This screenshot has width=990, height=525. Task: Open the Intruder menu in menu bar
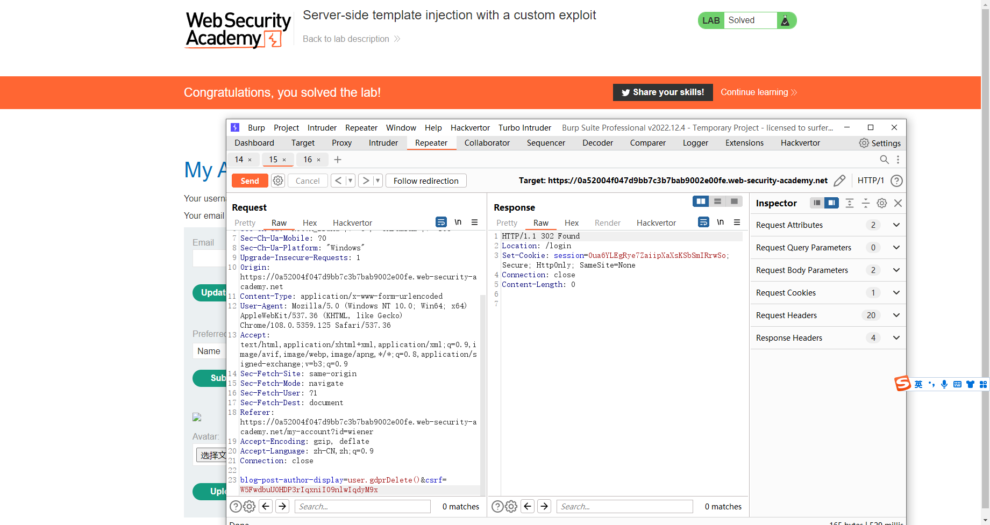click(322, 128)
